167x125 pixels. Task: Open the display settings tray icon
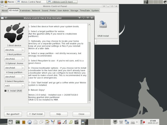click(x=115, y=122)
